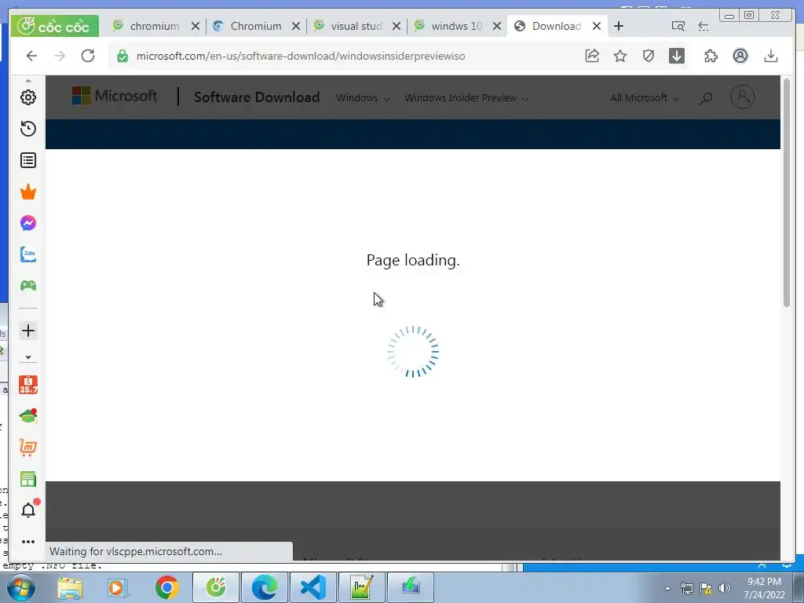
Task: Expand Windows Insider Preview dropdown
Action: [x=466, y=98]
